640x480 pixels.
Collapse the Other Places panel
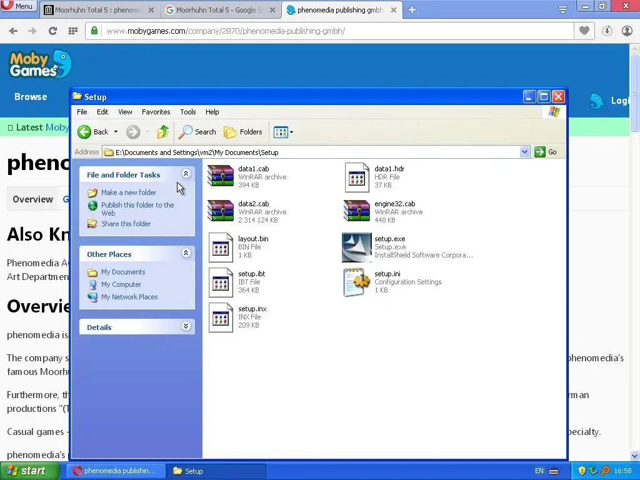coord(186,253)
